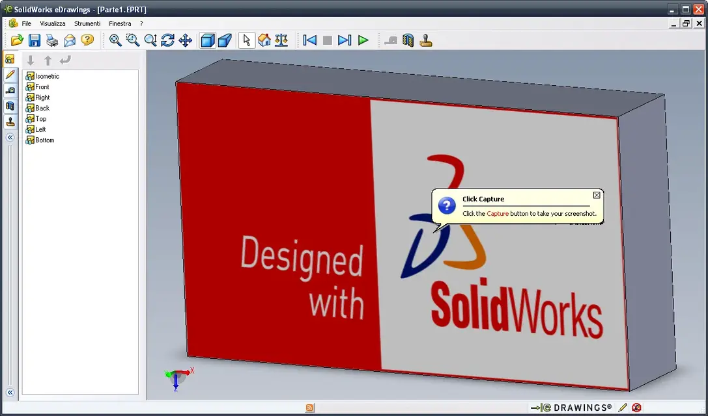Image resolution: width=708 pixels, height=416 pixels.
Task: Select the Isometric view
Action: (42, 76)
